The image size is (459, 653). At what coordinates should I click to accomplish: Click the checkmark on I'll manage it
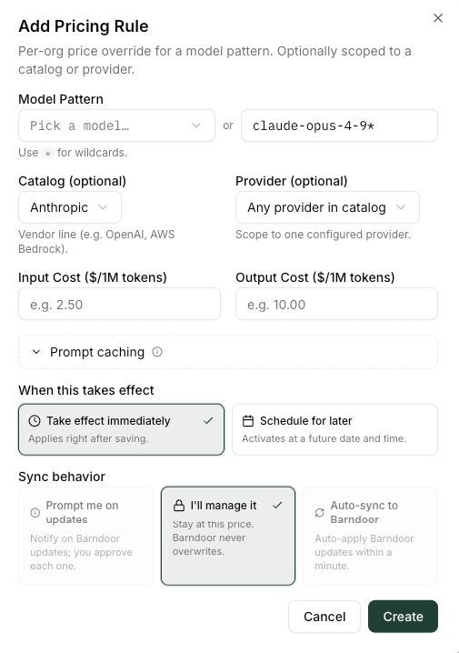277,506
